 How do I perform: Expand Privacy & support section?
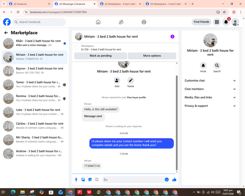pyautogui.click(x=210, y=106)
